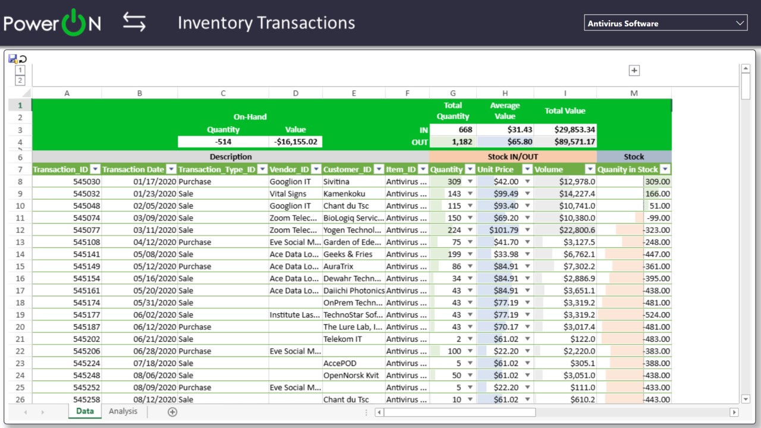This screenshot has width=761, height=428.
Task: Open Vendor_ID filter dropdown
Action: point(316,169)
